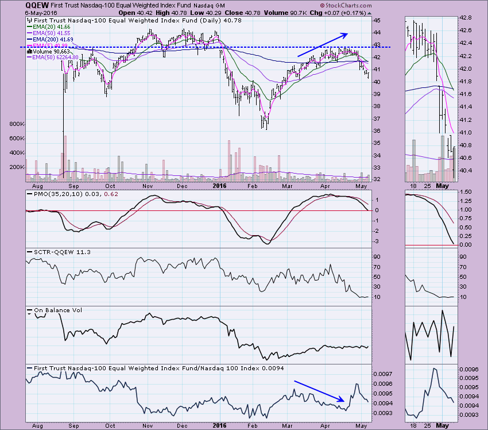The height and width of the screenshot is (430, 488).
Task: Click the Apr label on the bottom axis
Action: pos(325,425)
